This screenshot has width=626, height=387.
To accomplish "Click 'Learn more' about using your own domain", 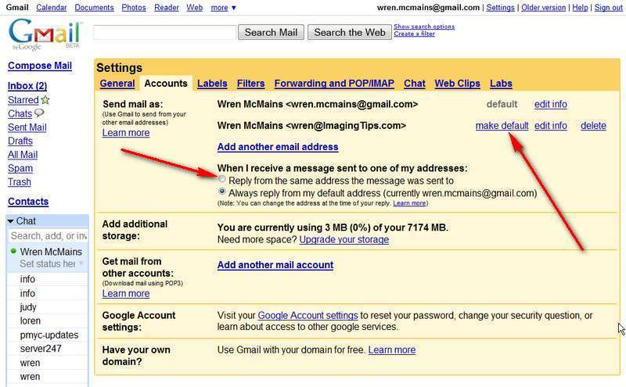I will (392, 350).
